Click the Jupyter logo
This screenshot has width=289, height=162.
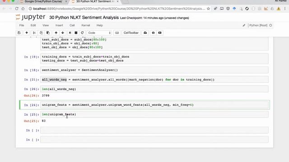pos(30,17)
